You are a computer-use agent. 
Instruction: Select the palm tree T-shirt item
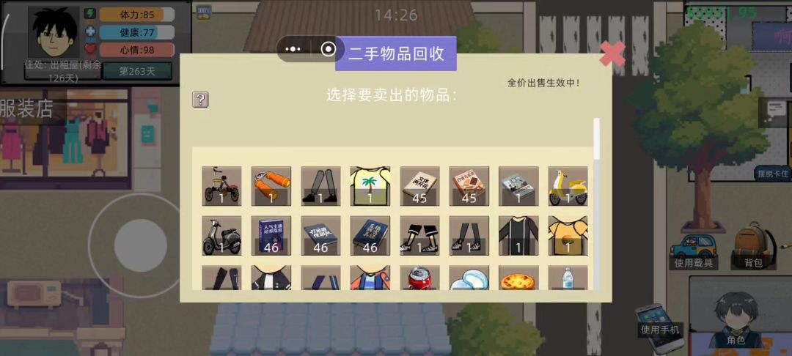pyautogui.click(x=370, y=186)
